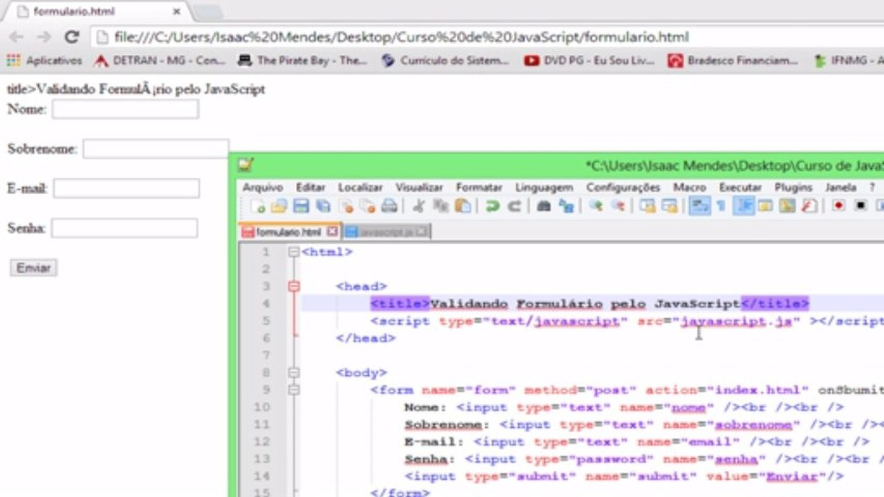Collapse the form block at line 9

click(x=294, y=390)
